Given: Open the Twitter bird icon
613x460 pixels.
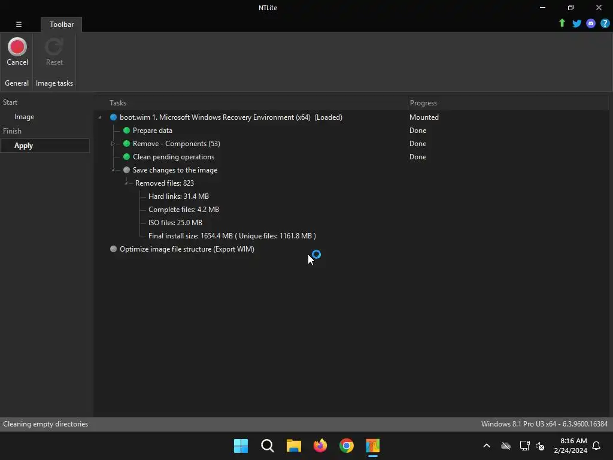Looking at the screenshot, I should 576,23.
